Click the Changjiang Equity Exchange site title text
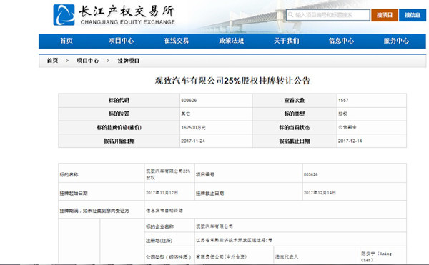The height and width of the screenshot is (265, 429). [x=127, y=15]
